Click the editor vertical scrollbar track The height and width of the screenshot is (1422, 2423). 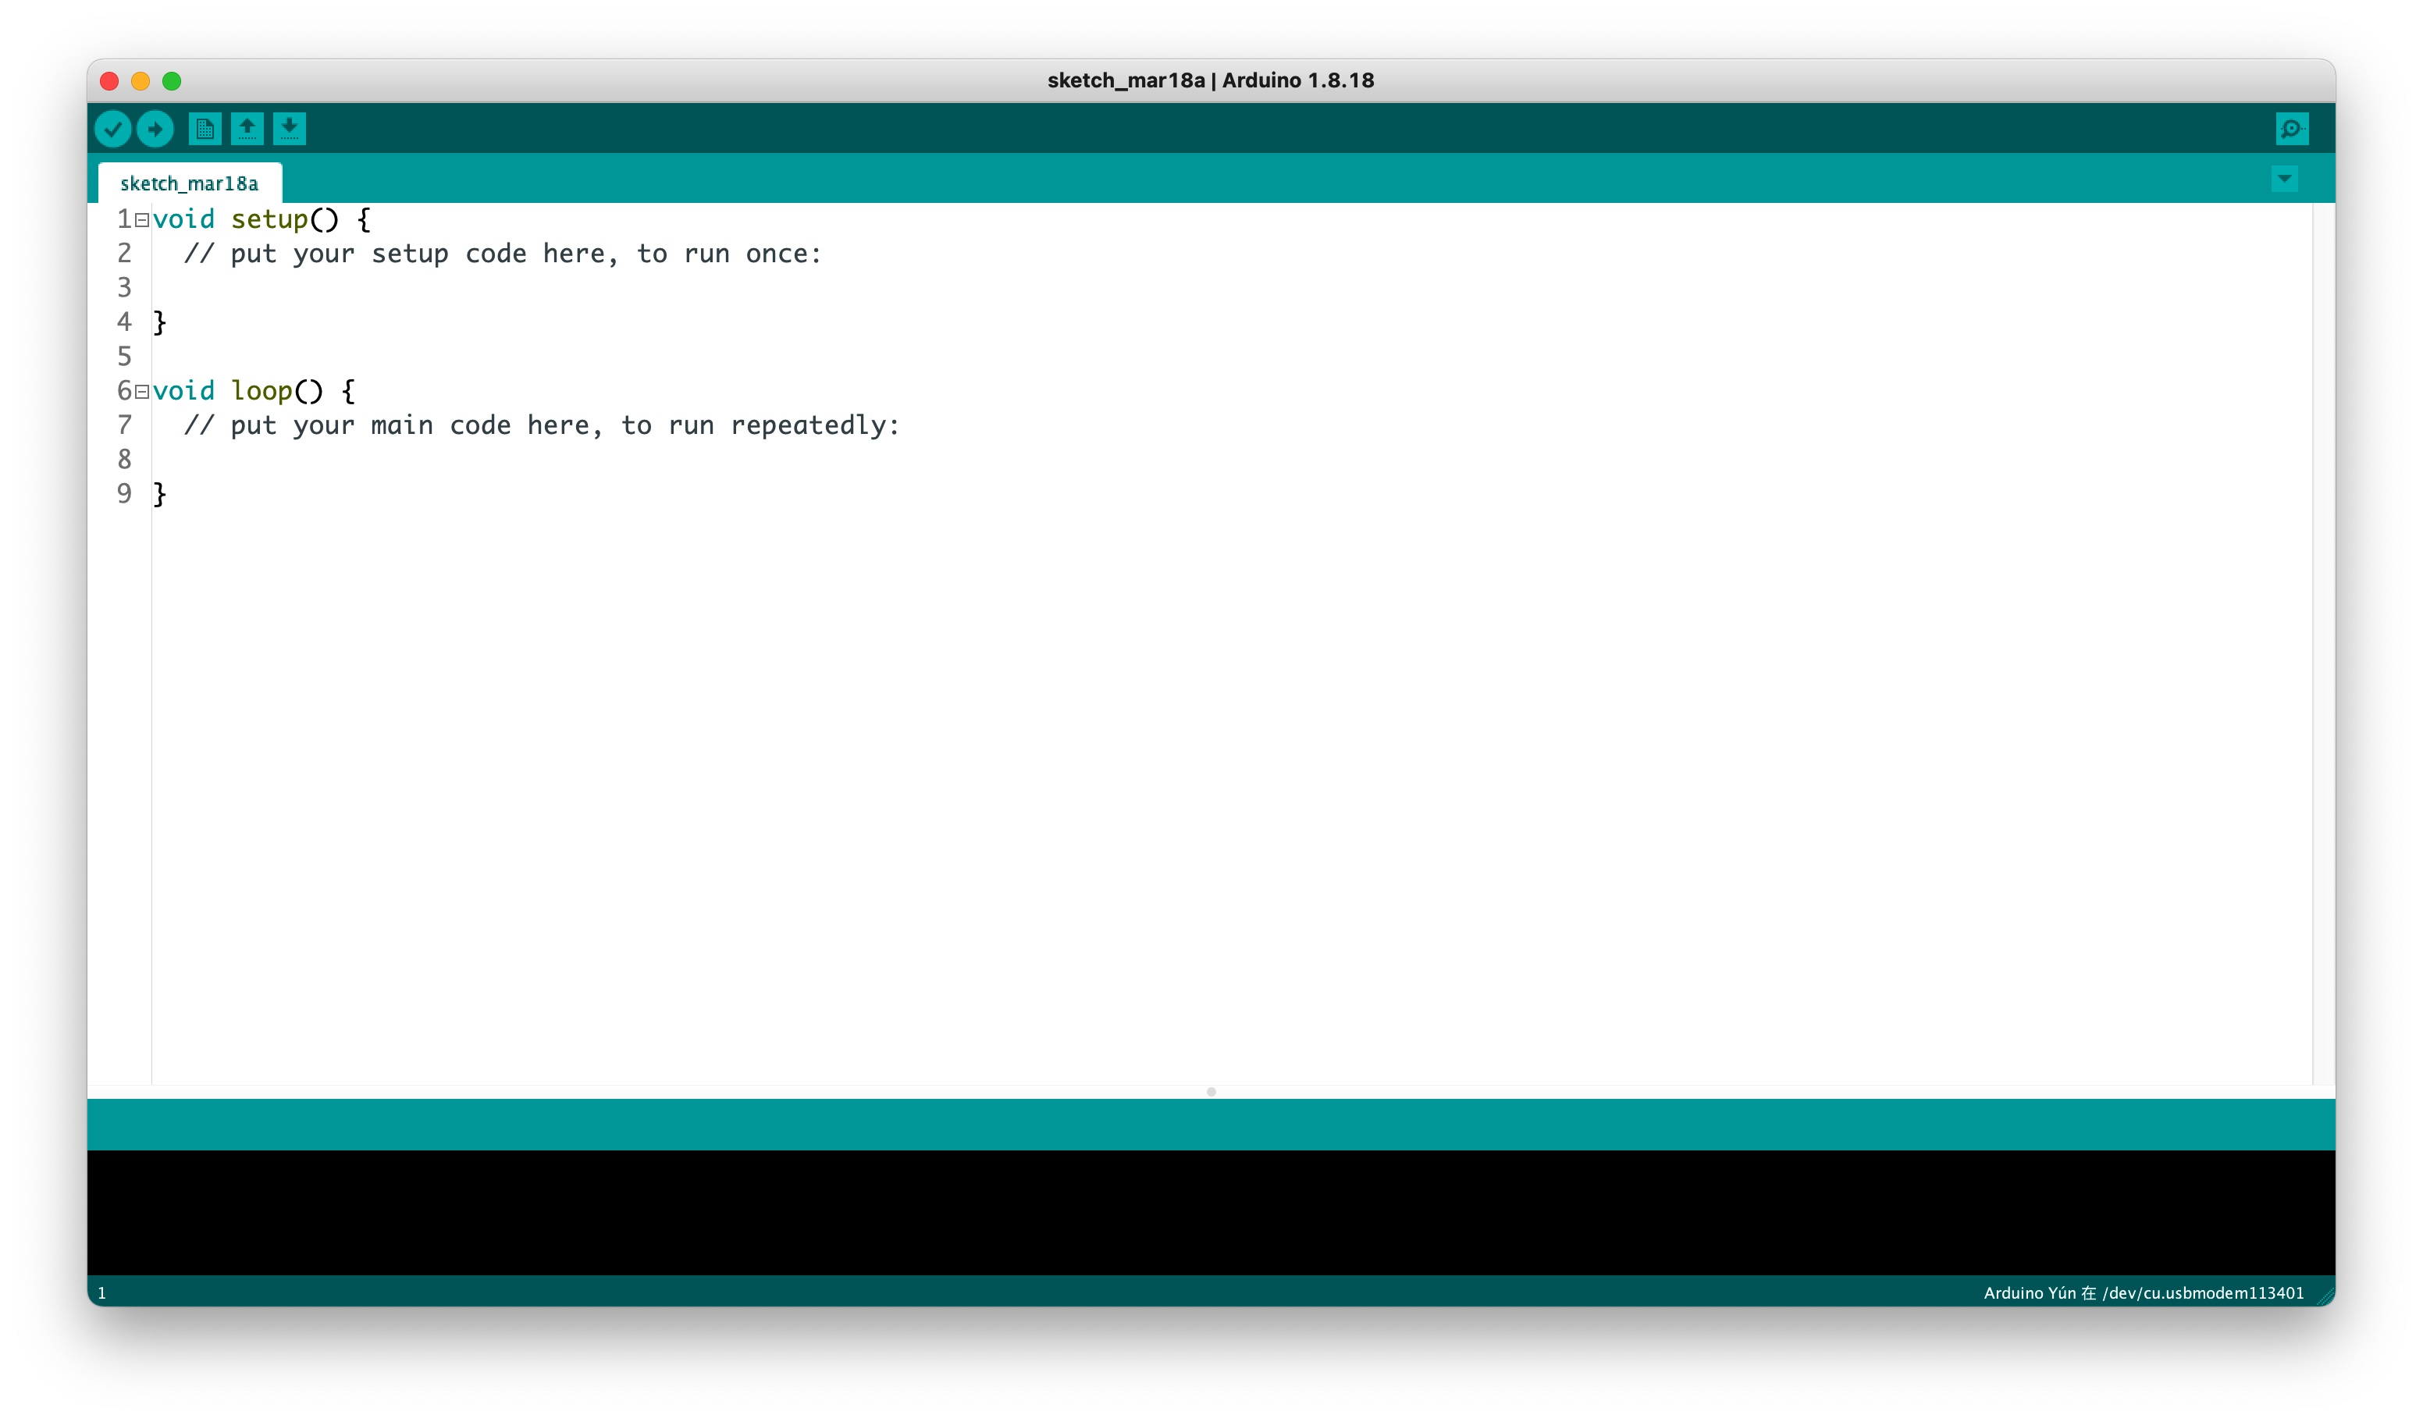click(x=2323, y=644)
